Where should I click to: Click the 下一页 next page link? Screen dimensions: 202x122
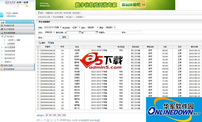tap(60, 120)
